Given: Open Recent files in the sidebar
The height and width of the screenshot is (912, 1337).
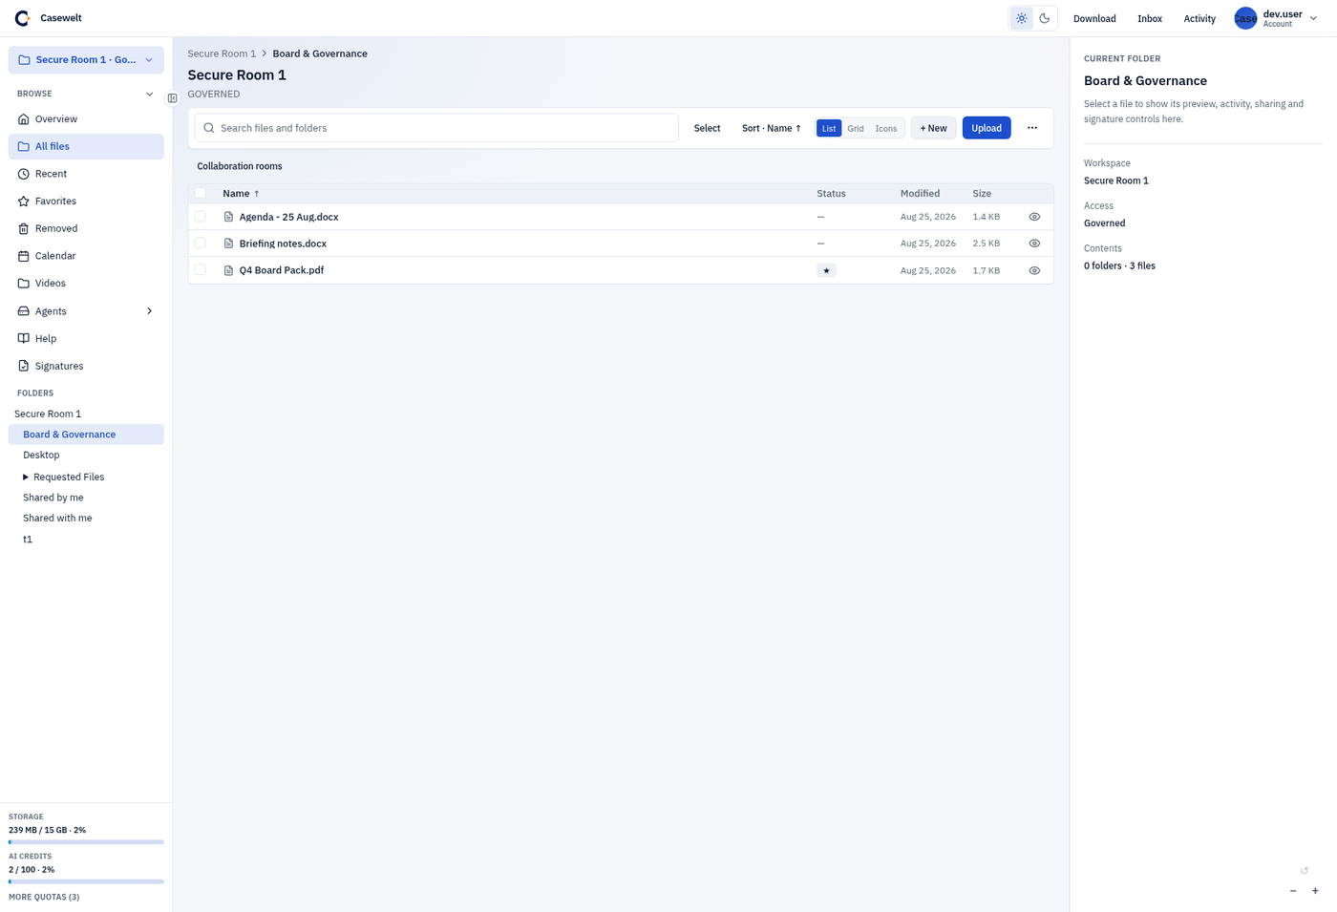Looking at the screenshot, I should pyautogui.click(x=86, y=174).
